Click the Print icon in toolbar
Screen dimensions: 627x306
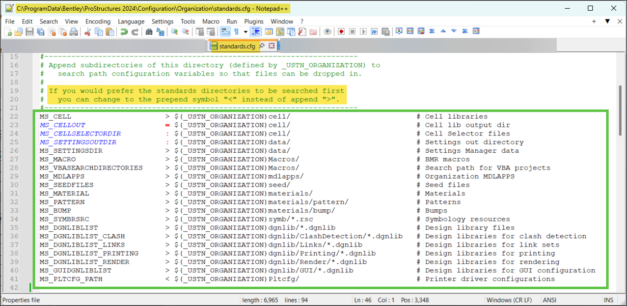74,32
